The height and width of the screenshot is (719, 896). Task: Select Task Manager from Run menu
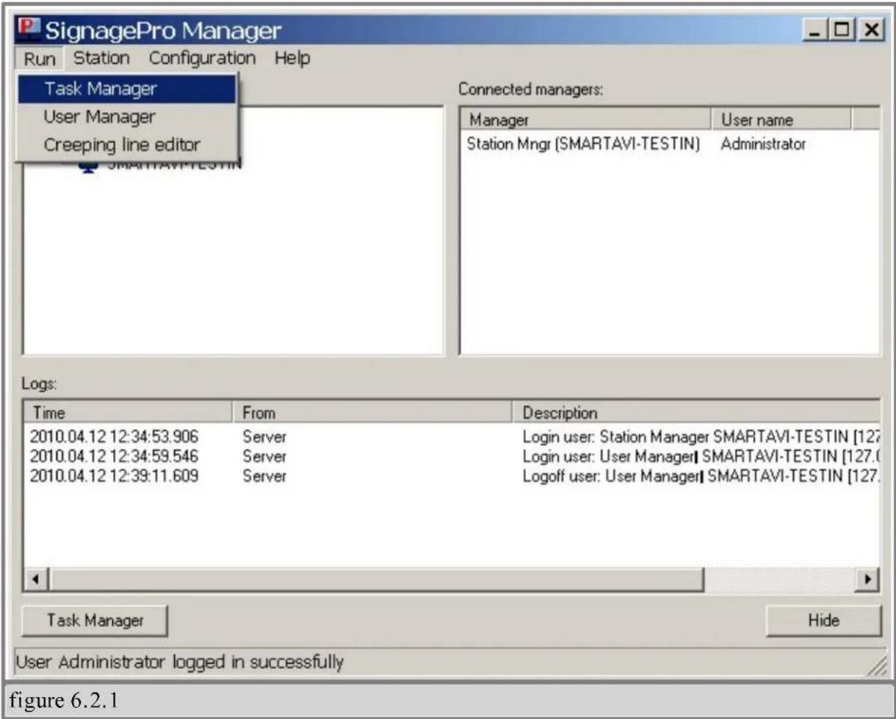pyautogui.click(x=127, y=89)
